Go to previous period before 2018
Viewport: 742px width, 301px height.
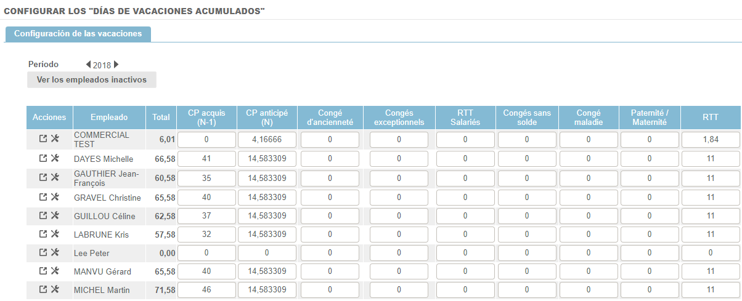click(88, 65)
